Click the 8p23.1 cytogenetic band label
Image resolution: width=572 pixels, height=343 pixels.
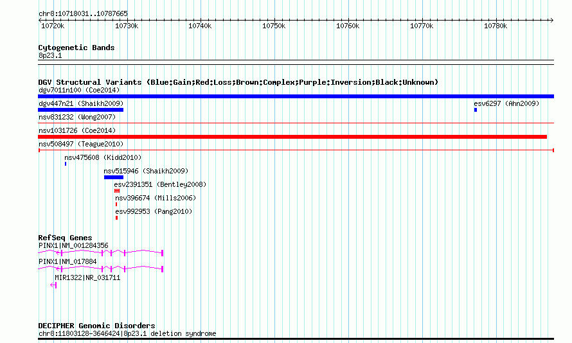[x=50, y=55]
